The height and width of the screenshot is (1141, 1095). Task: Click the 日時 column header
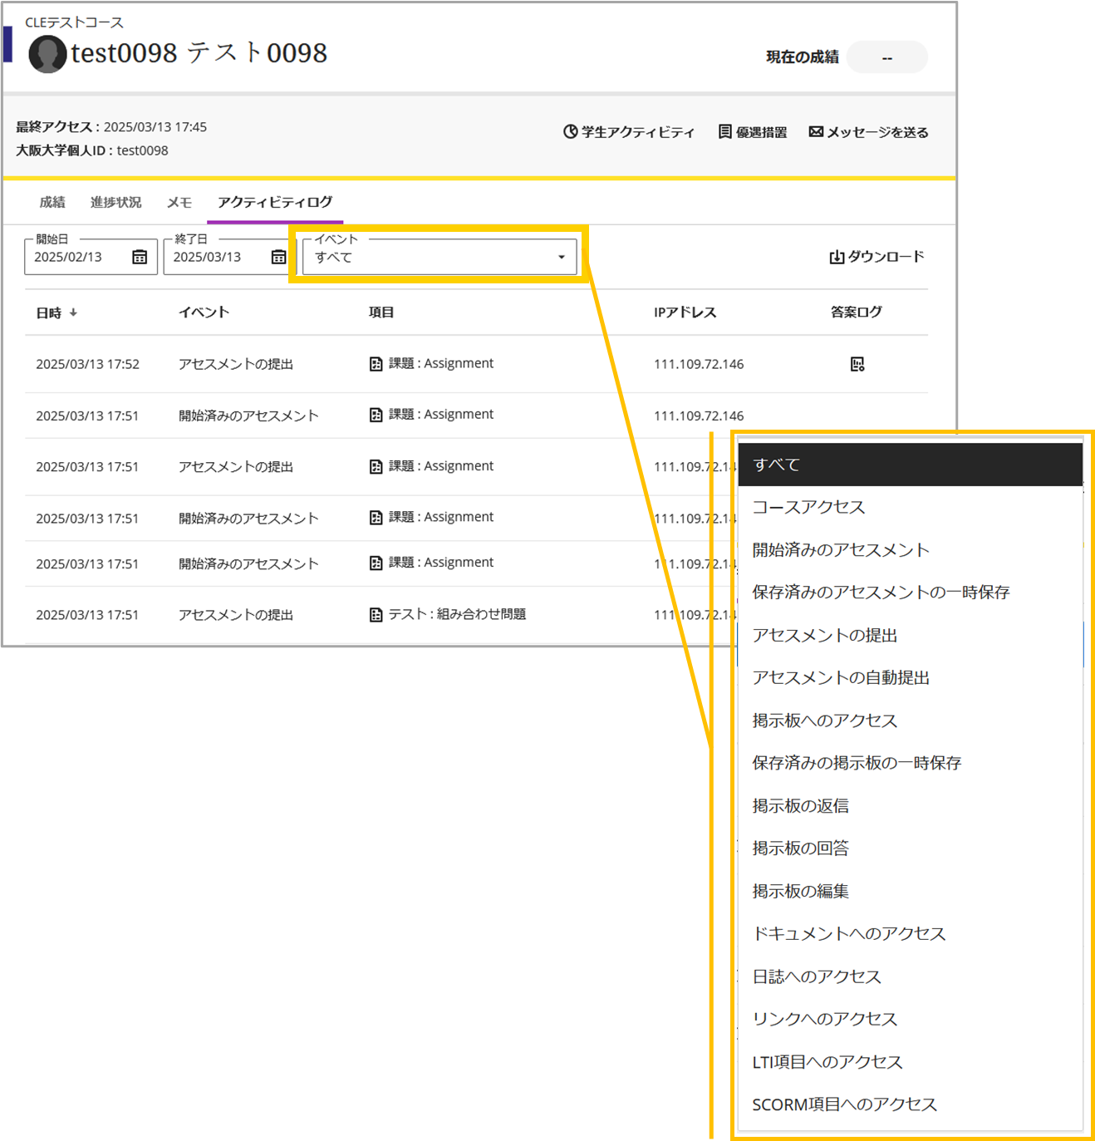pyautogui.click(x=48, y=312)
